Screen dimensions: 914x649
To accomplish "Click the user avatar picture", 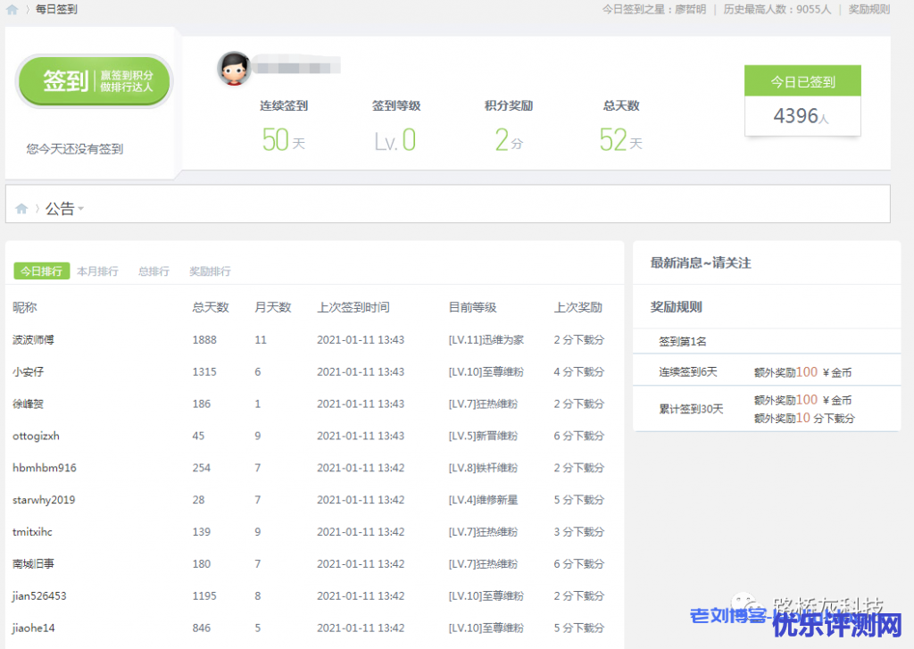I will [x=234, y=69].
